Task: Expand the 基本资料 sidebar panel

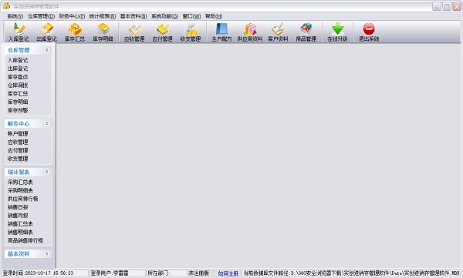Action: [x=46, y=253]
